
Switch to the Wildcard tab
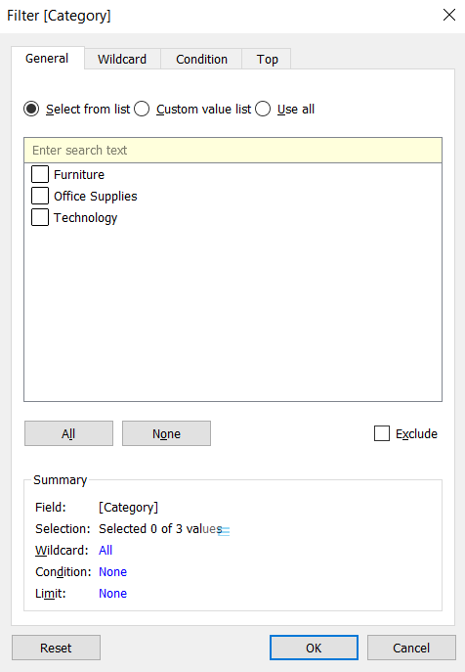point(122,59)
